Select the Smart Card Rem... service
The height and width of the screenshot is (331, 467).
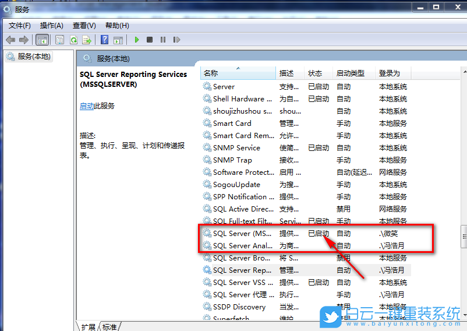click(306, 136)
